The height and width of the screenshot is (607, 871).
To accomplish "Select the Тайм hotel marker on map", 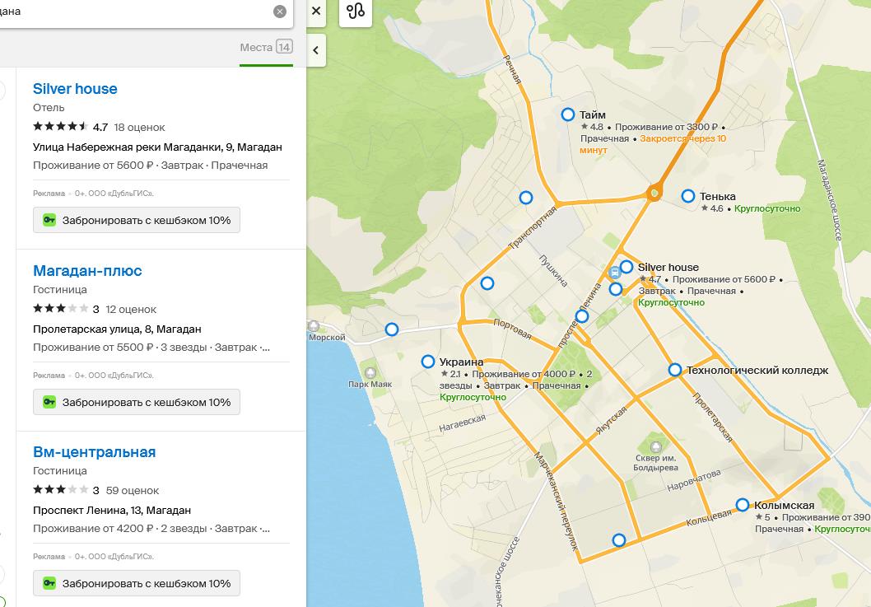I will point(567,114).
